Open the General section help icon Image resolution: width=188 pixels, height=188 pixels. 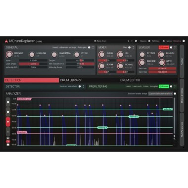[89, 47]
